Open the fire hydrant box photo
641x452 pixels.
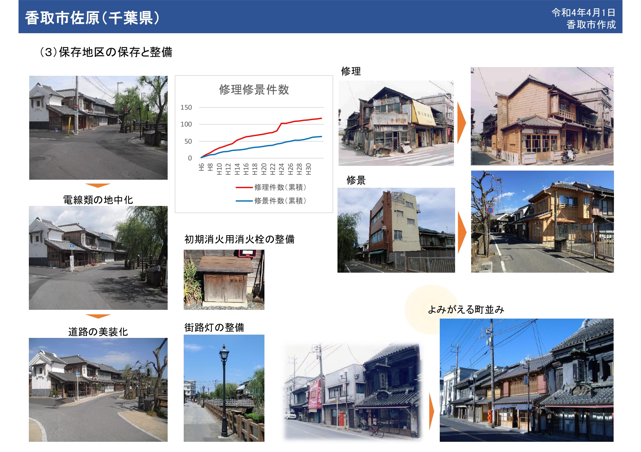tap(224, 280)
